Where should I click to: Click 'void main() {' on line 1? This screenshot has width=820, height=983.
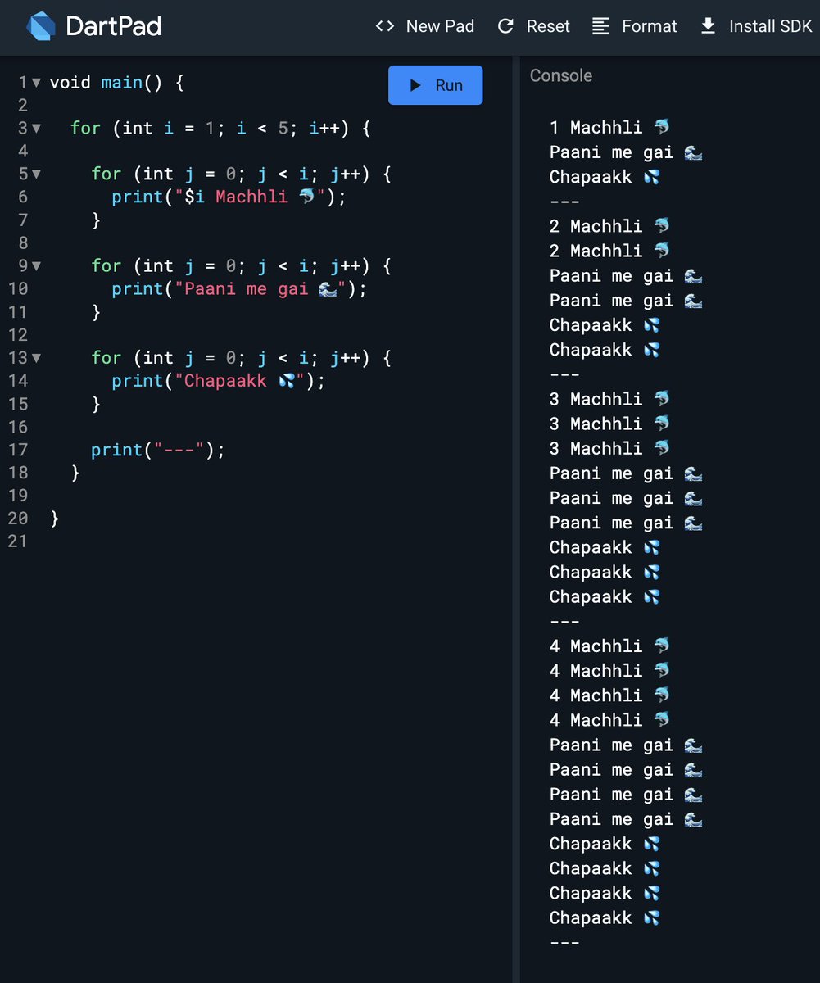click(117, 83)
